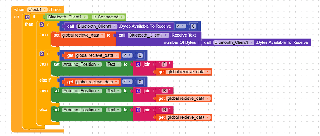The height and width of the screenshot is (136, 320).
Task: Open gear on the join block containing F
Action: tap(138, 65)
